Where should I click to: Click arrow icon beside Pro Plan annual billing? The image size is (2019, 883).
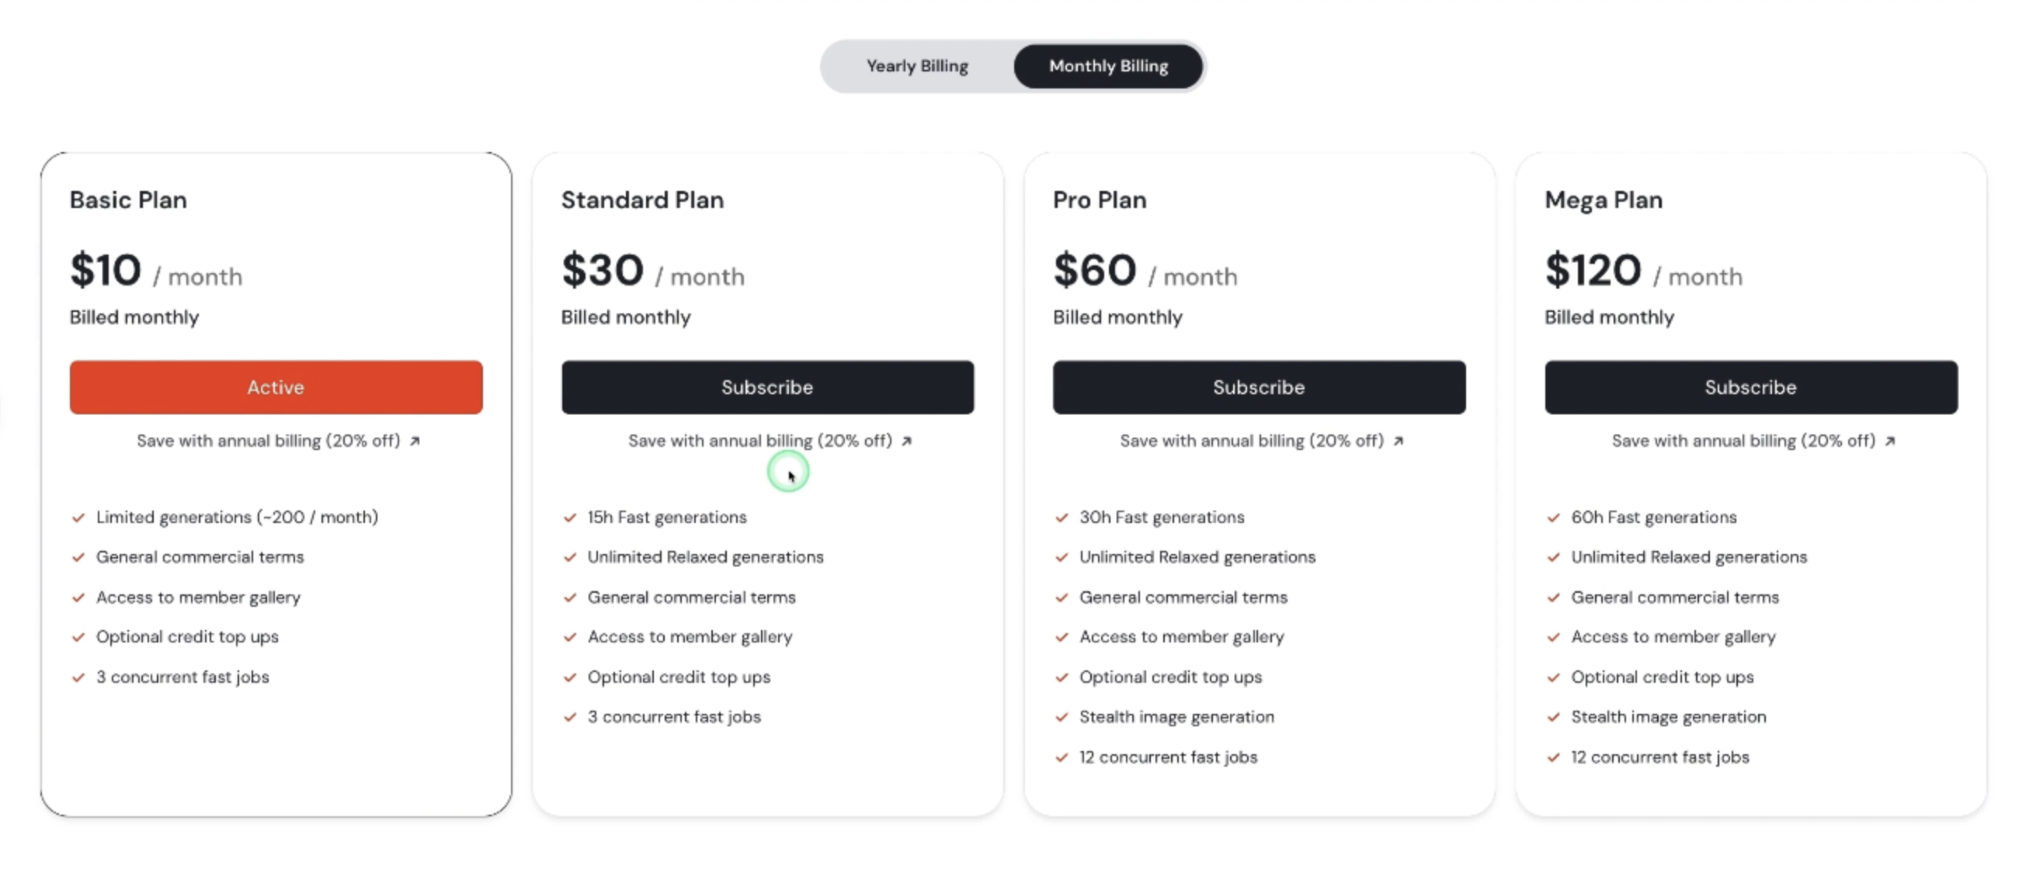(1398, 441)
